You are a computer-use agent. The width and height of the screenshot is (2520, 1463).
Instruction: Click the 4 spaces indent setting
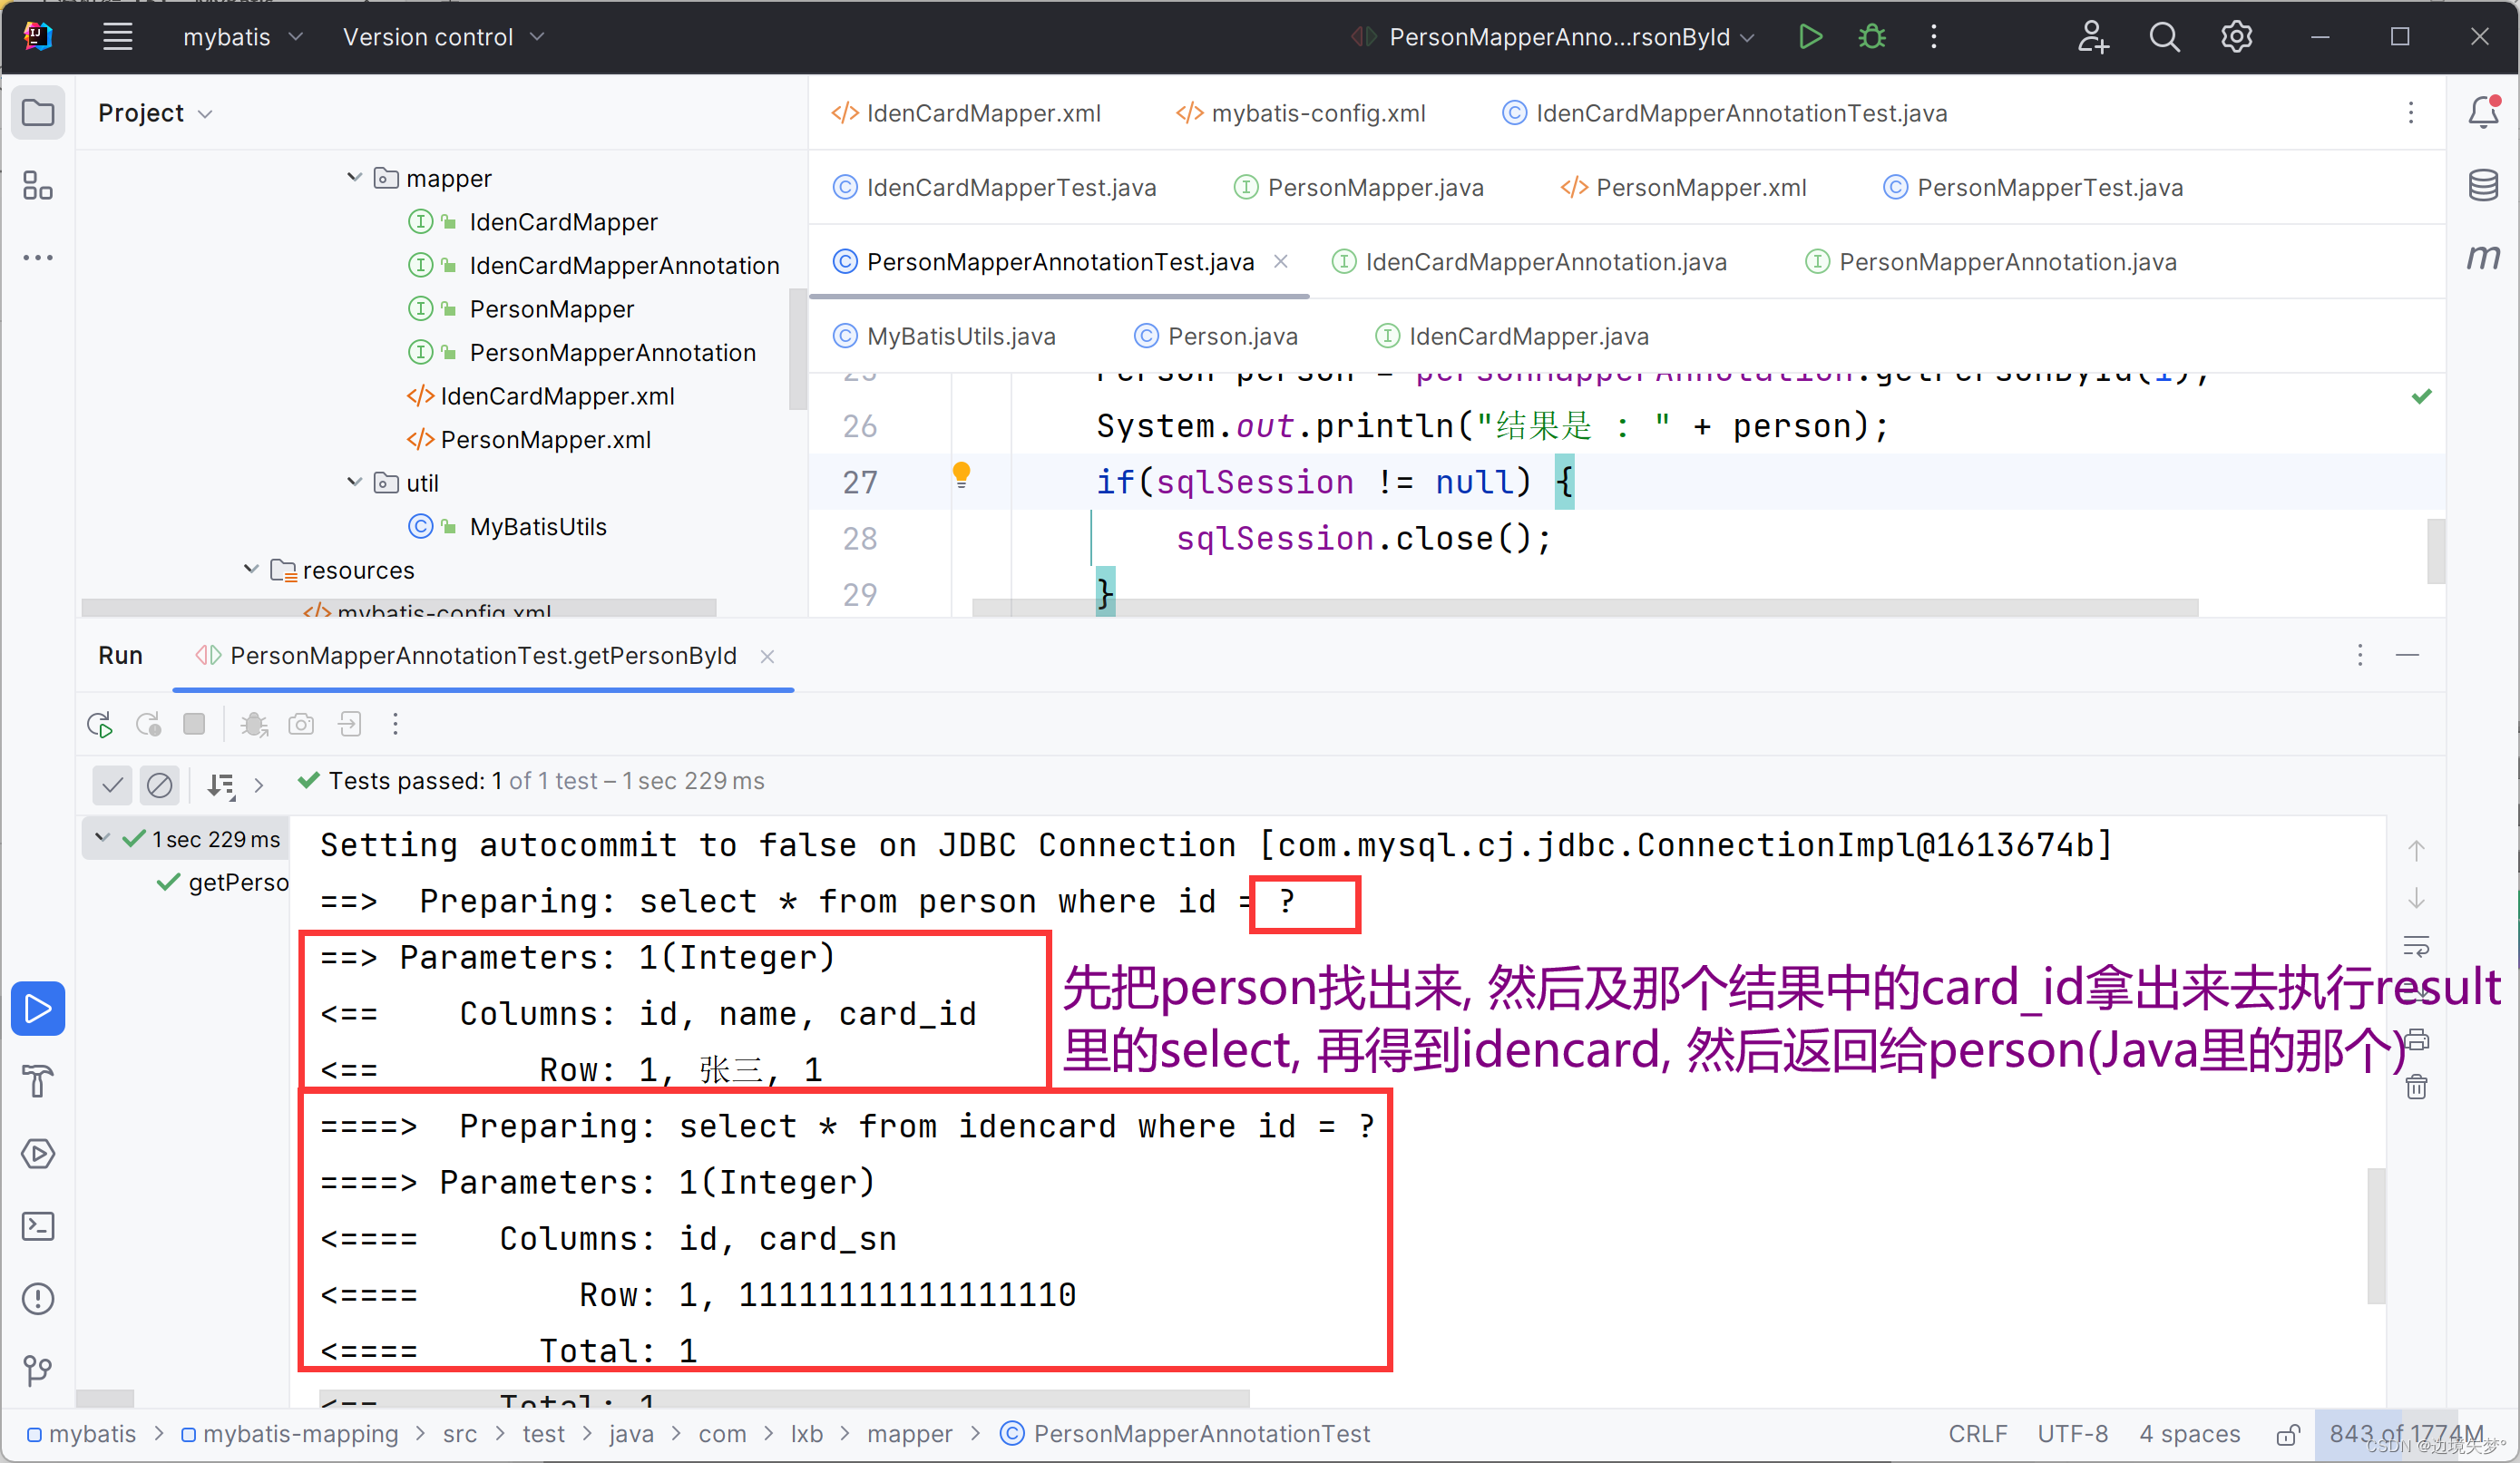pos(2189,1434)
